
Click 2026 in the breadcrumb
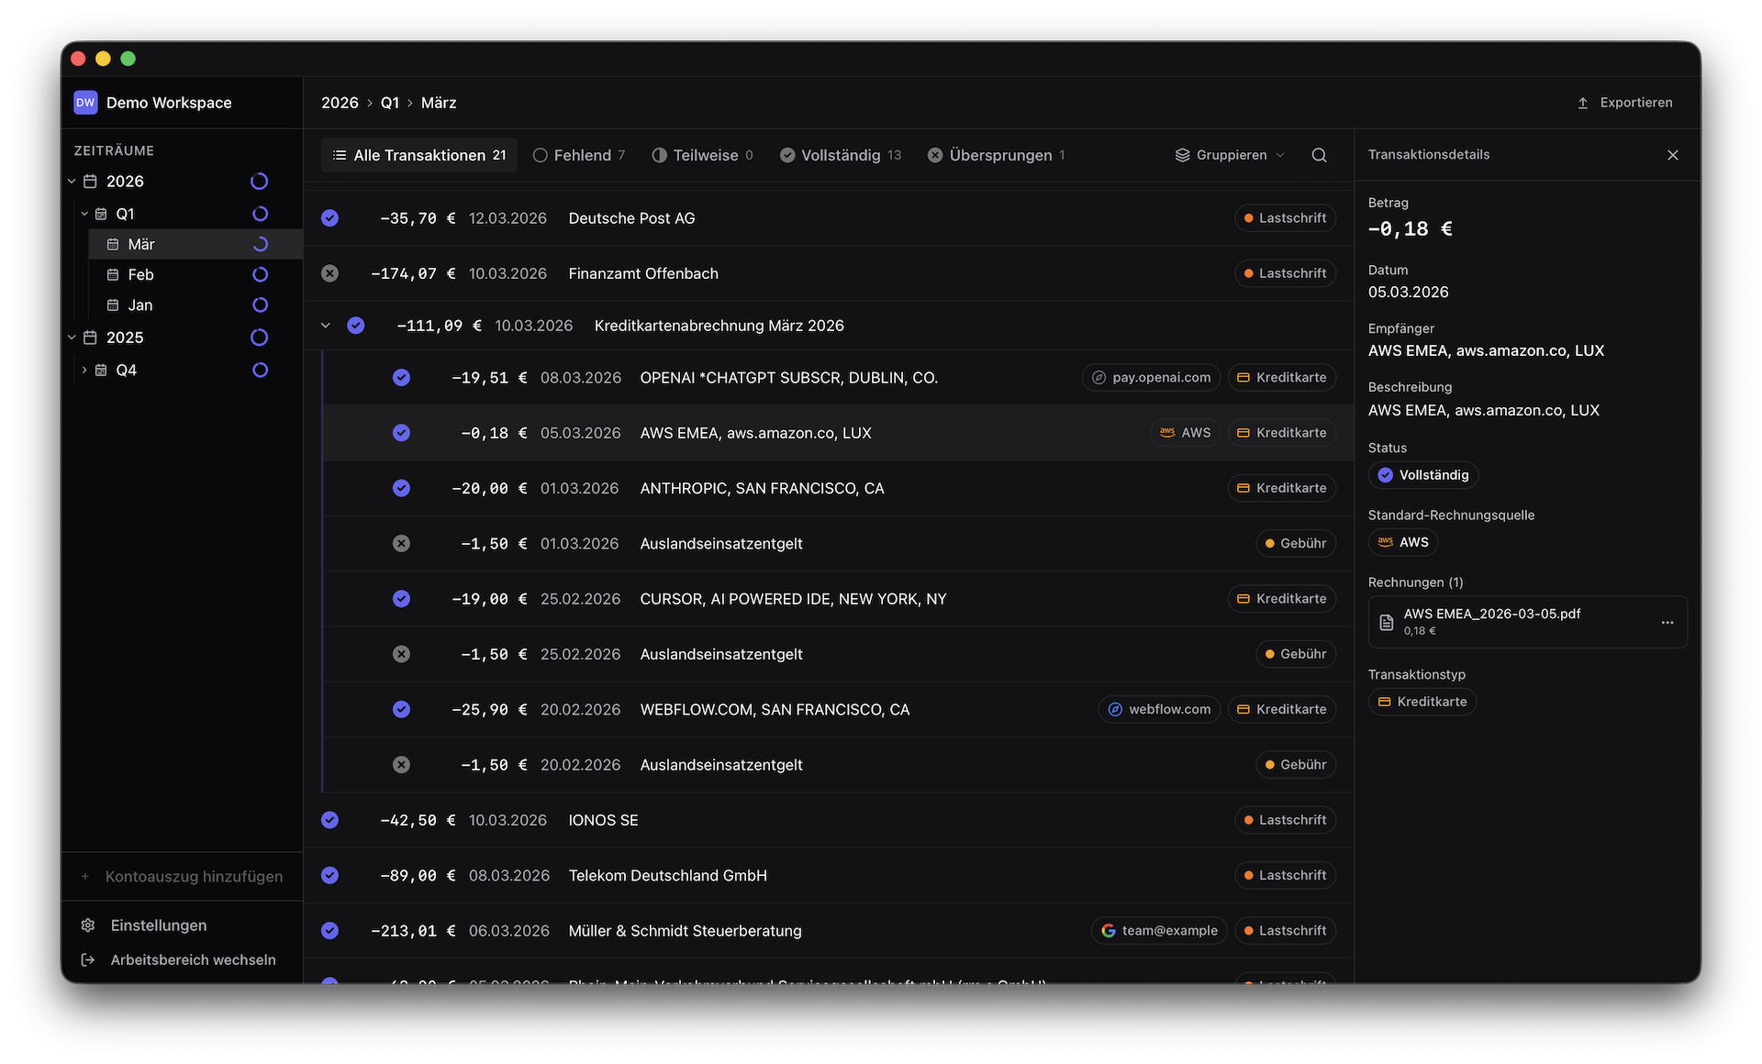pyautogui.click(x=340, y=103)
